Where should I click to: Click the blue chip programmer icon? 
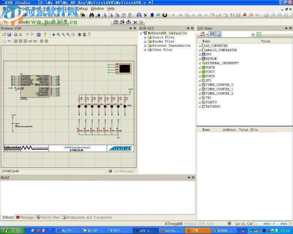click(x=152, y=15)
